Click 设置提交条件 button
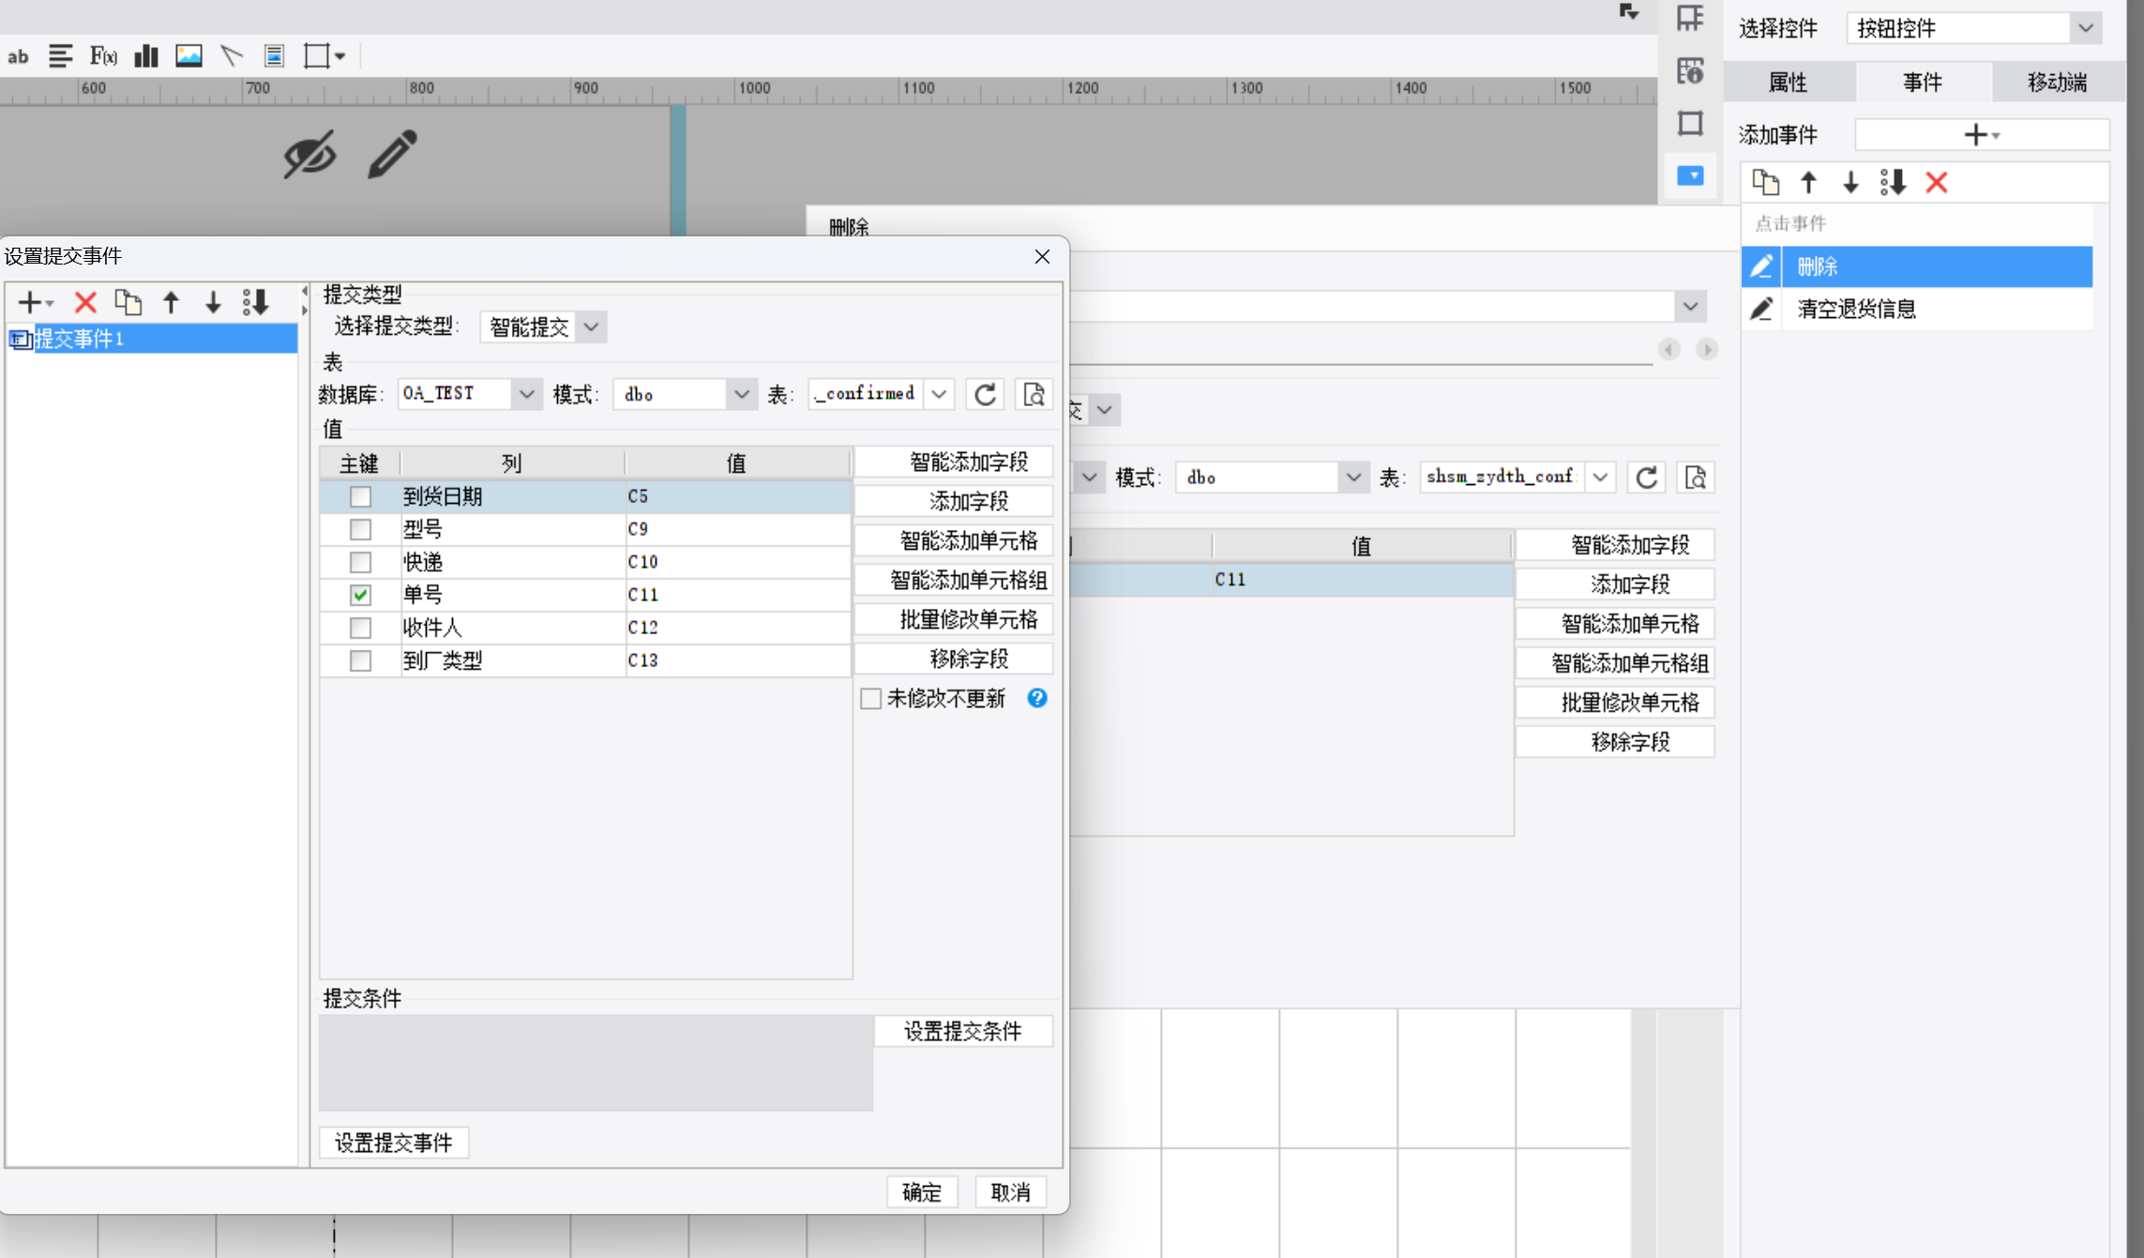 963,1032
